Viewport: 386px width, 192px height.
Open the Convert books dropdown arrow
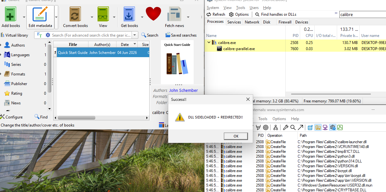point(92,17)
